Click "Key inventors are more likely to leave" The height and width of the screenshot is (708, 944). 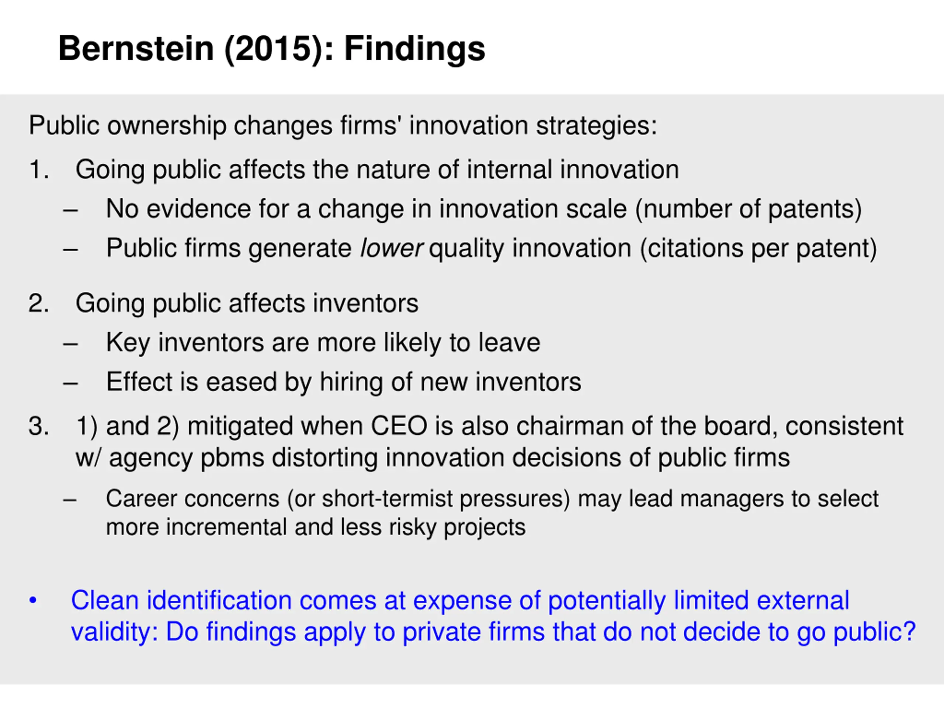(x=323, y=343)
